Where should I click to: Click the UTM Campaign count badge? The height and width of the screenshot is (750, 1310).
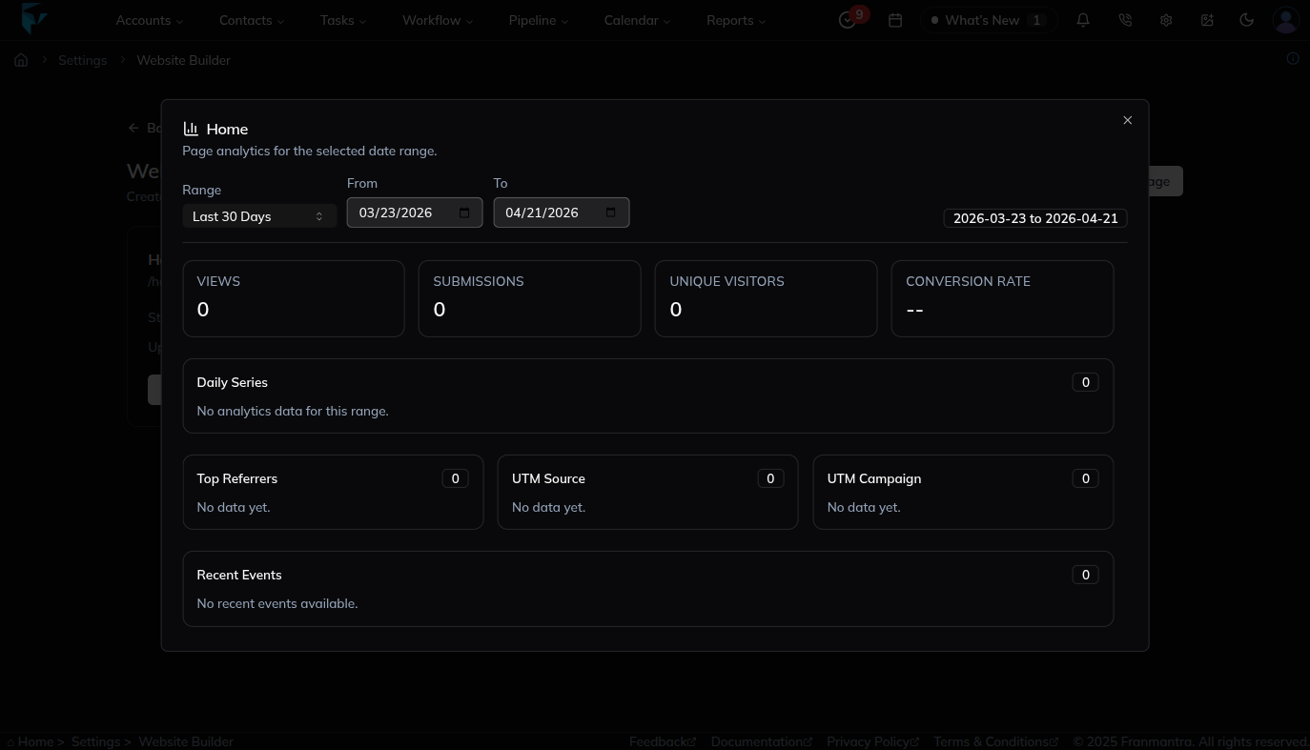[1085, 478]
